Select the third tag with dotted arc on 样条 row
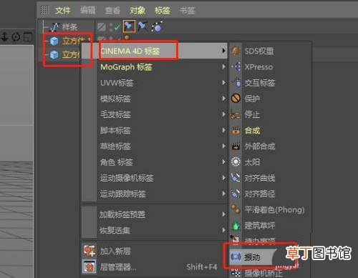The height and width of the screenshot is (278, 358). pyautogui.click(x=157, y=26)
